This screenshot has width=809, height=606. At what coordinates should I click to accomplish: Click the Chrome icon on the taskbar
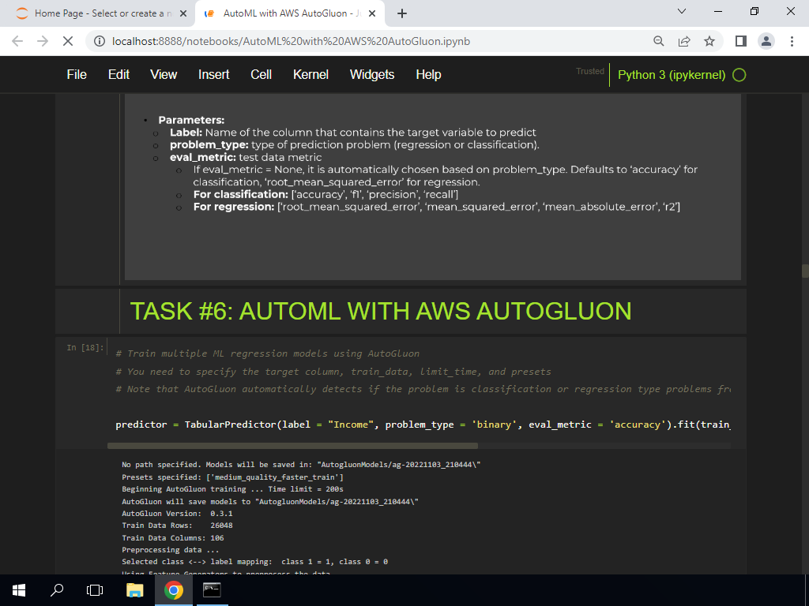tap(173, 590)
